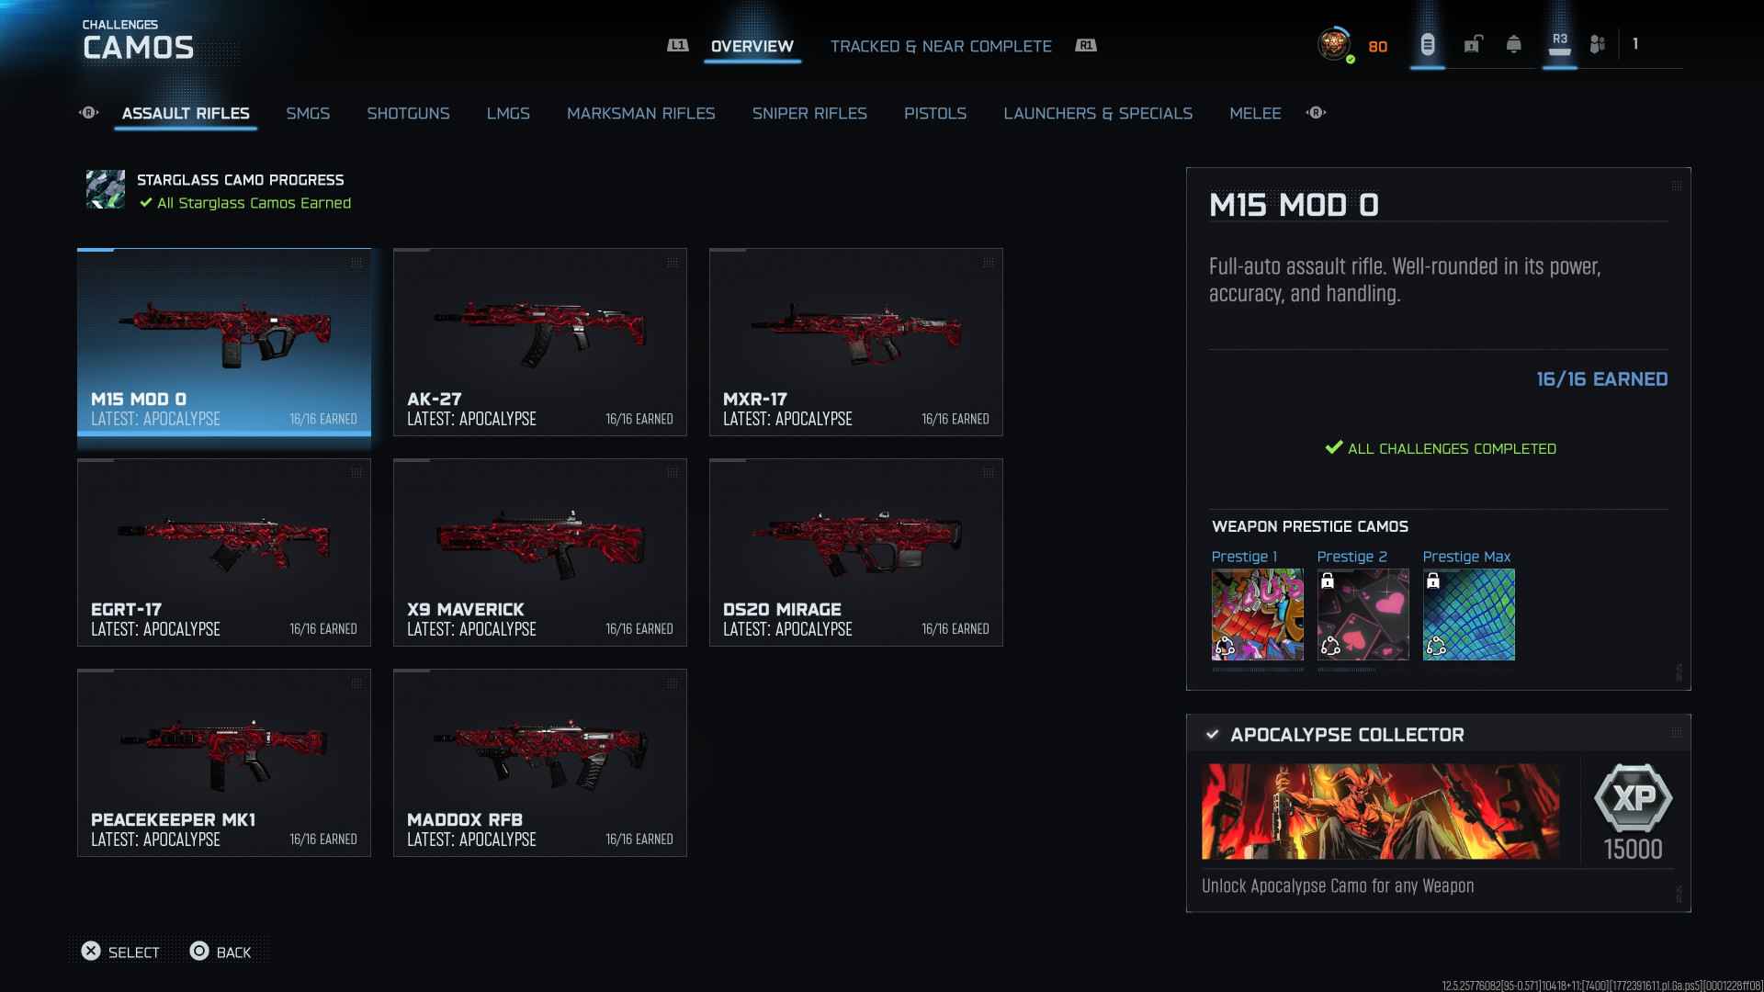The height and width of the screenshot is (992, 1764).
Task: Click the Back button prompt
Action: click(x=220, y=952)
